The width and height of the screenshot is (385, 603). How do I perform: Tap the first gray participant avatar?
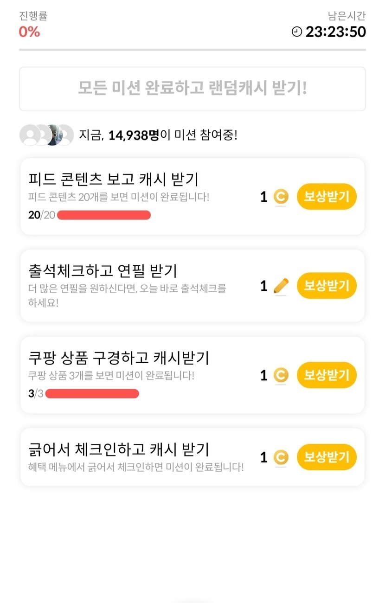[30, 135]
